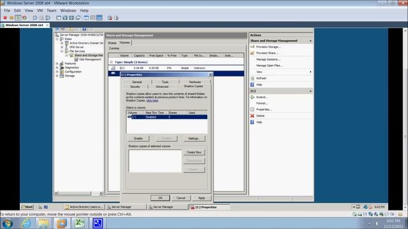Click the D: volume drive icon

coord(113,68)
